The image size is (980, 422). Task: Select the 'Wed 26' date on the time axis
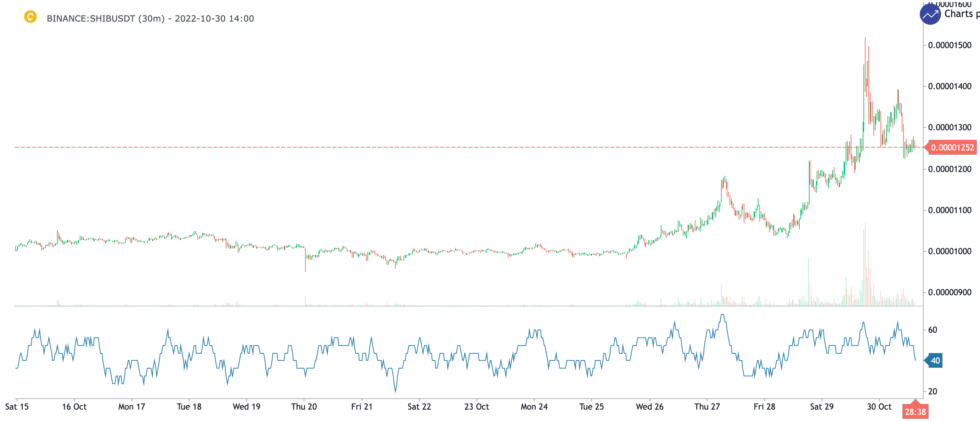[x=649, y=407]
